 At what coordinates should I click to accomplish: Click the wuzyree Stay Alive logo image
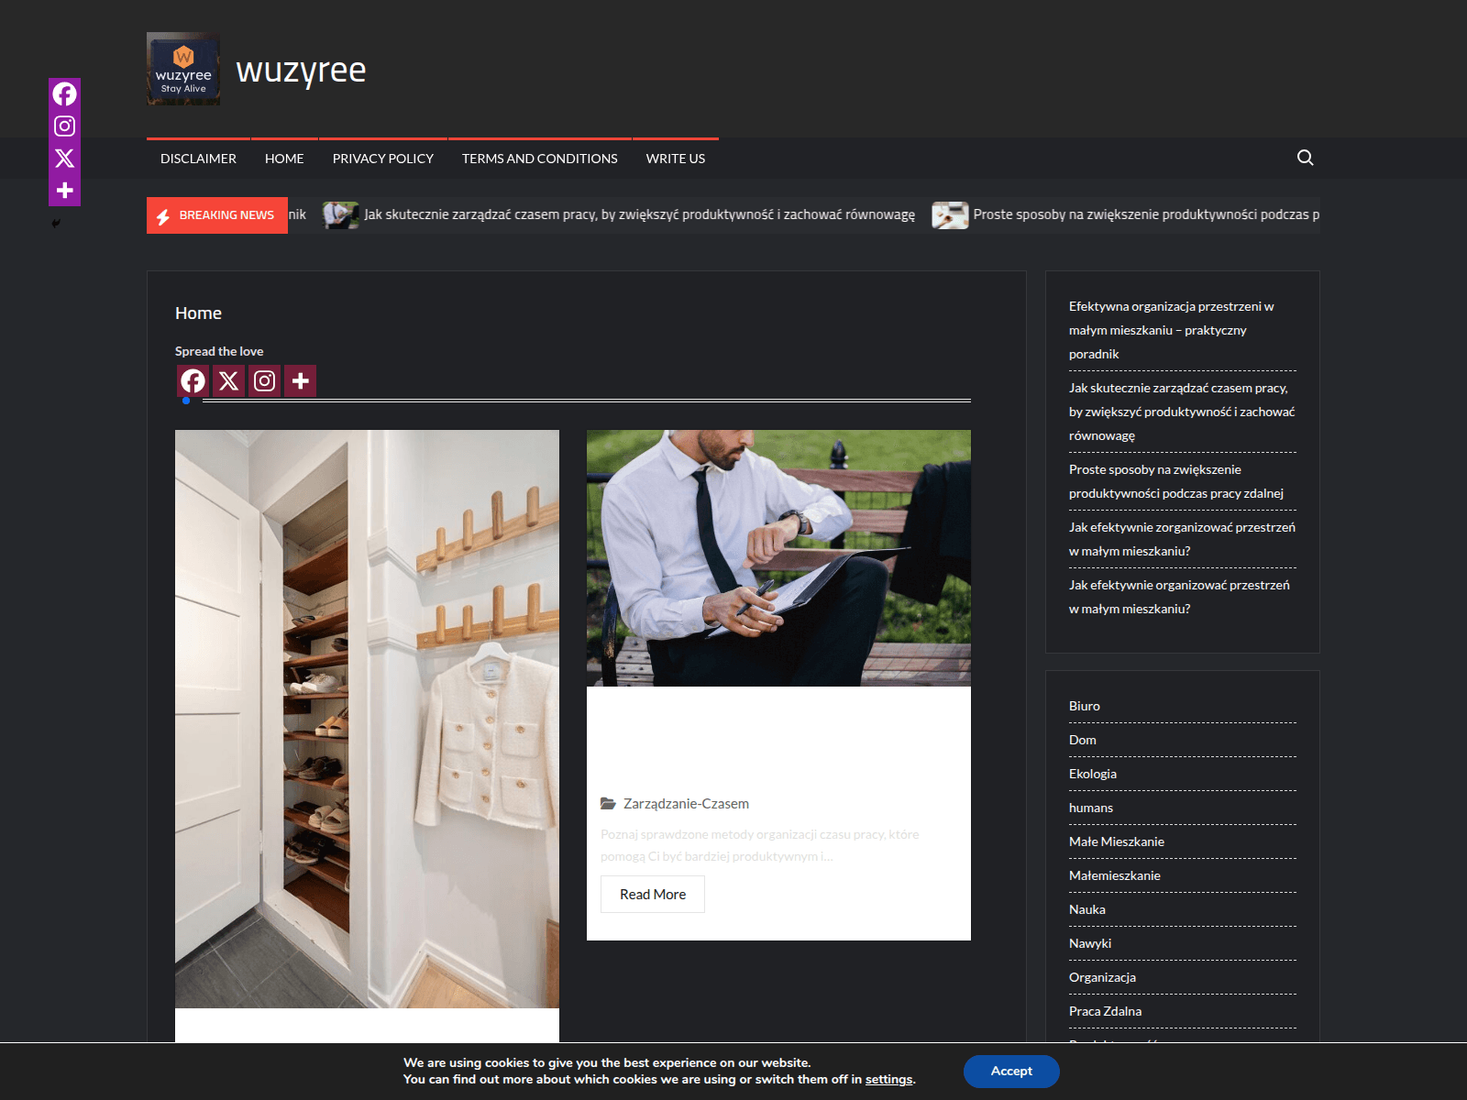pos(183,69)
